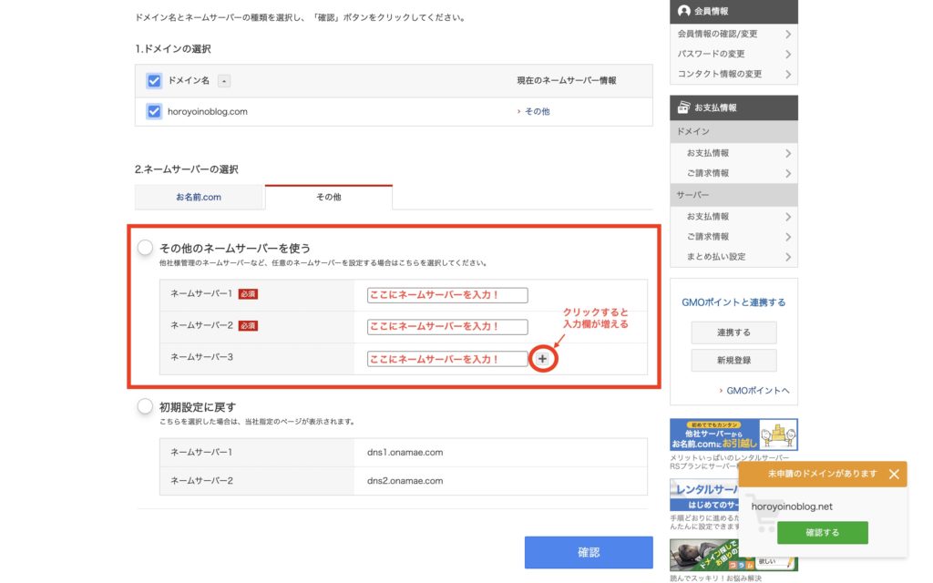Open 会員情報の確認/変更 in sidebar
The width and height of the screenshot is (933, 583).
pos(733,34)
